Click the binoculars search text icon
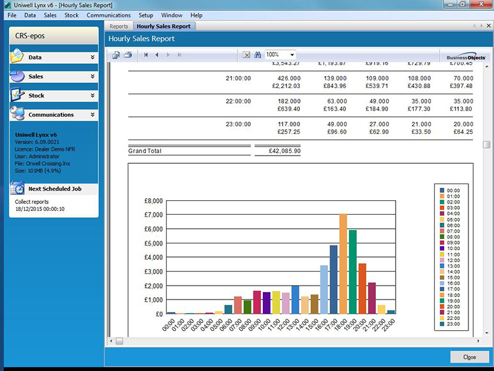This screenshot has height=371, width=494. [x=258, y=55]
